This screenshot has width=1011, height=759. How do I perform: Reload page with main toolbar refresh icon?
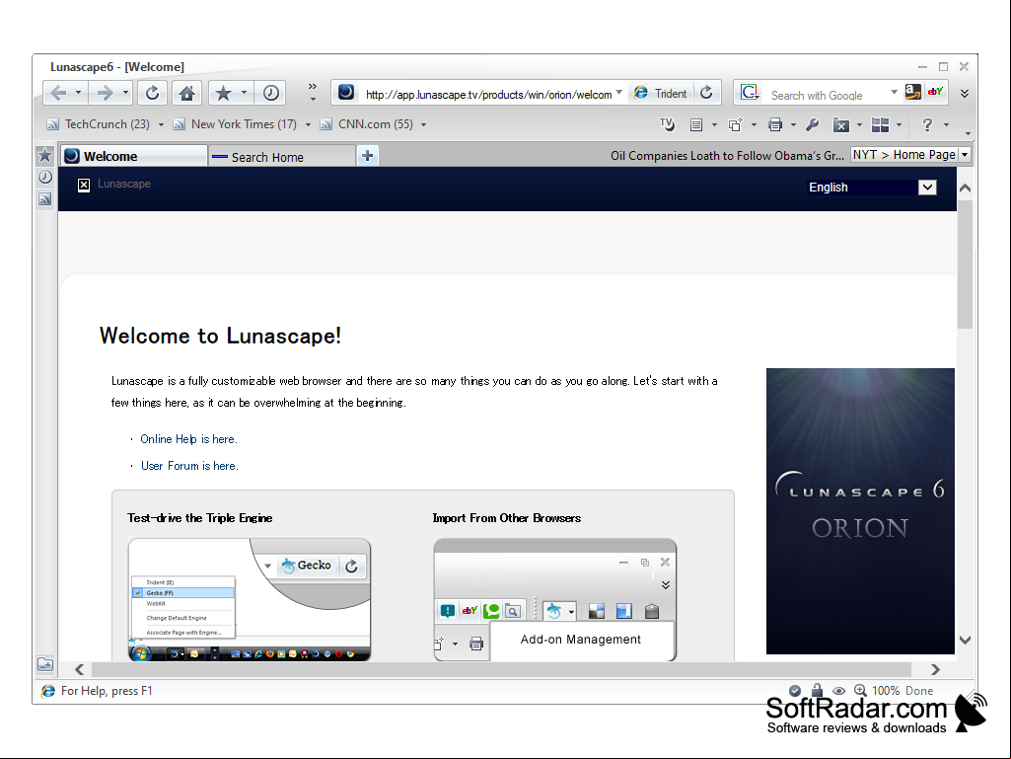pyautogui.click(x=152, y=93)
